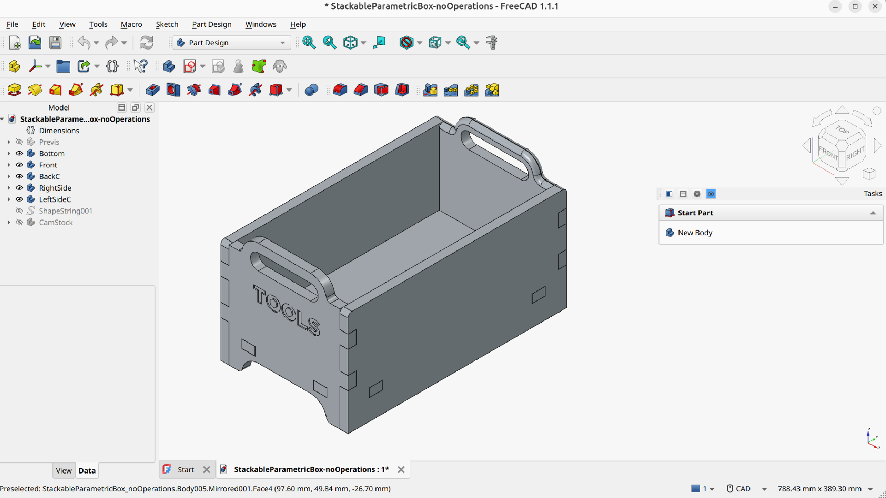Open the Macro menu
886x498 pixels.
click(x=132, y=24)
